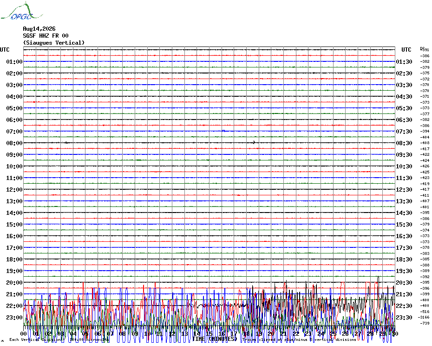
Task: Click the '03:00' time label
Action: [14, 85]
